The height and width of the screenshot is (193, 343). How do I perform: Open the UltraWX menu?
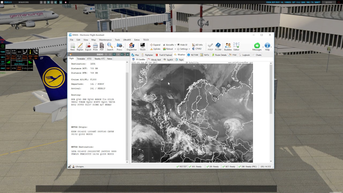pos(127,40)
